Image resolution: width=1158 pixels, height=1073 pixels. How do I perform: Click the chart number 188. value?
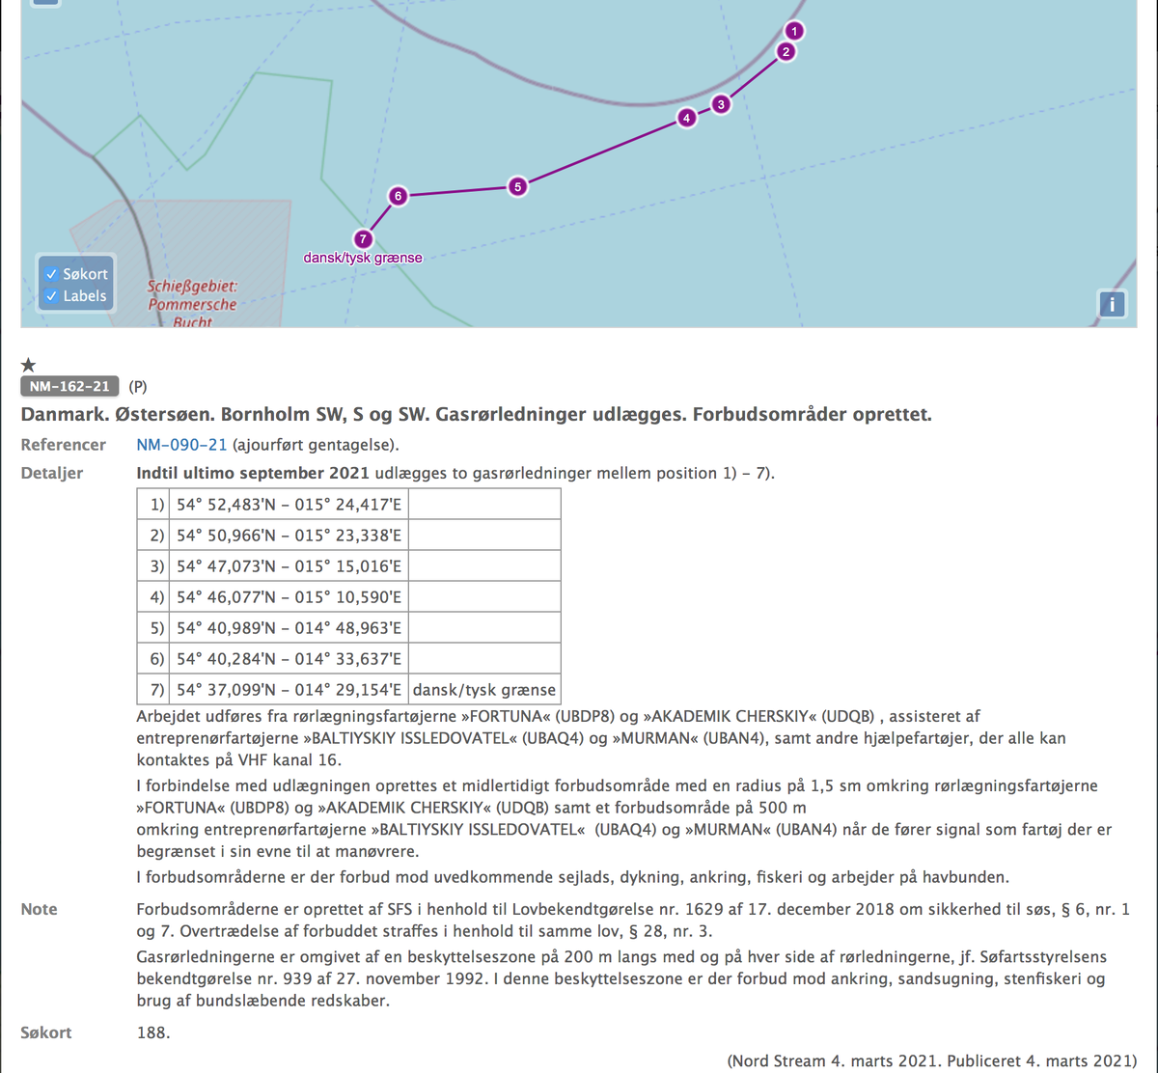point(153,1032)
